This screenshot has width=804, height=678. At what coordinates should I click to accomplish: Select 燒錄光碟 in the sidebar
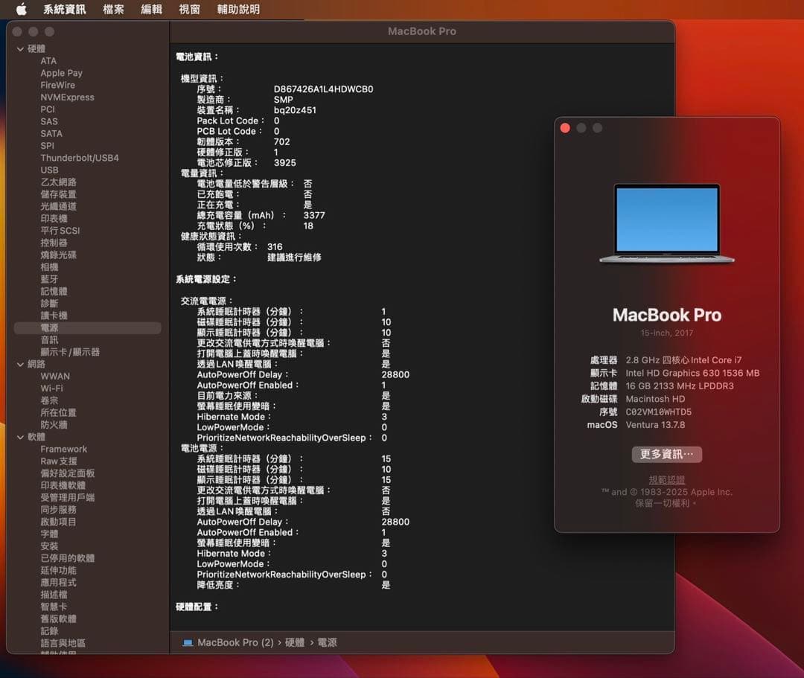click(x=58, y=255)
